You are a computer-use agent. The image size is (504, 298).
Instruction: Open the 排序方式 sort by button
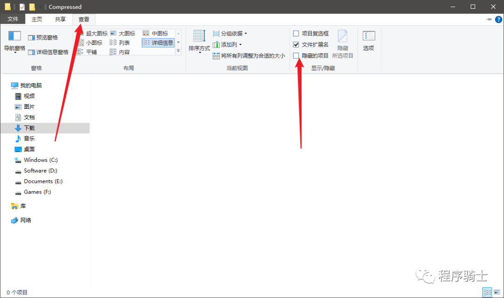coord(199,40)
